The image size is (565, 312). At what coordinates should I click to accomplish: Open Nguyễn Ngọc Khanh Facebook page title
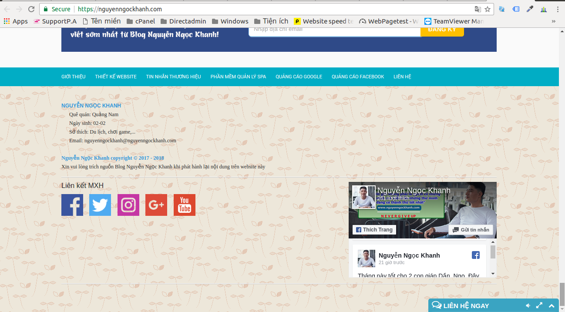pos(414,191)
